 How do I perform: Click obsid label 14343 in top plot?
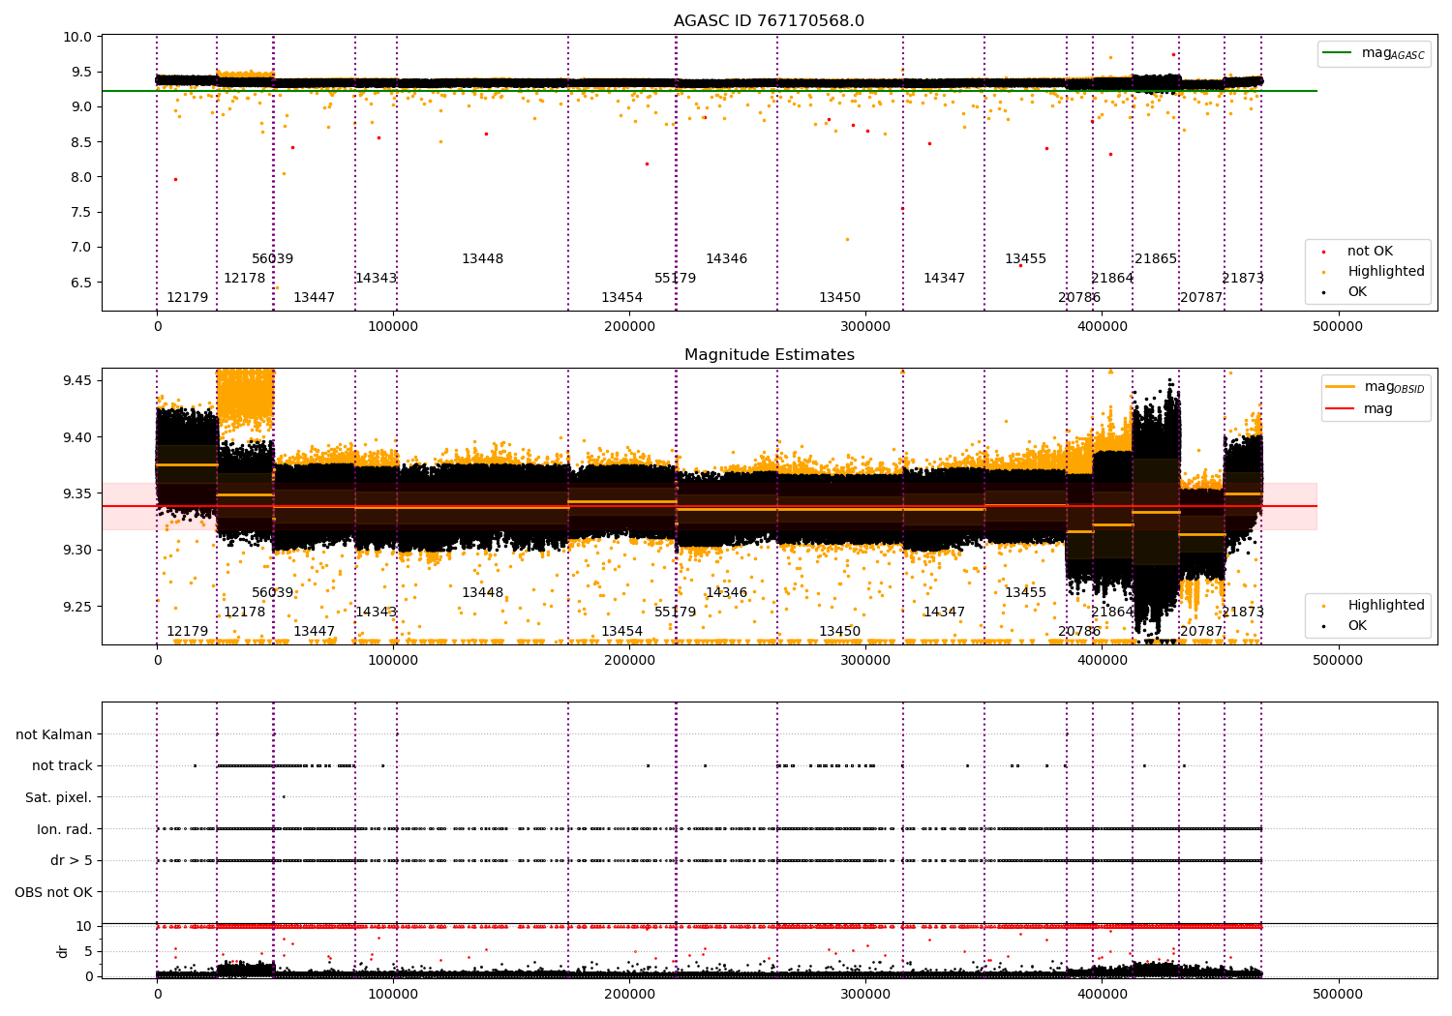(x=376, y=279)
